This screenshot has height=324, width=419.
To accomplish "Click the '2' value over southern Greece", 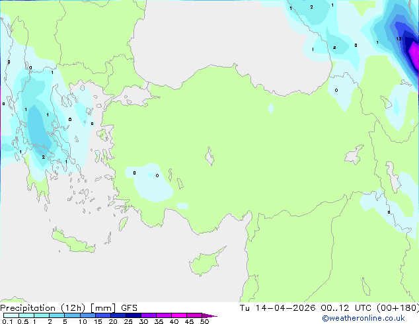I will [x=44, y=157].
